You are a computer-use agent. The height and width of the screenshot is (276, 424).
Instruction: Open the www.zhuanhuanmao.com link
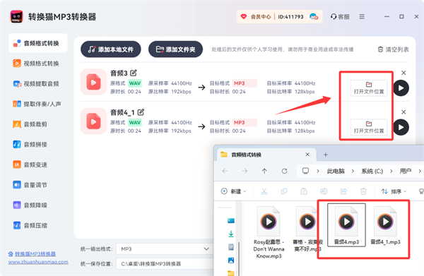coord(38,262)
